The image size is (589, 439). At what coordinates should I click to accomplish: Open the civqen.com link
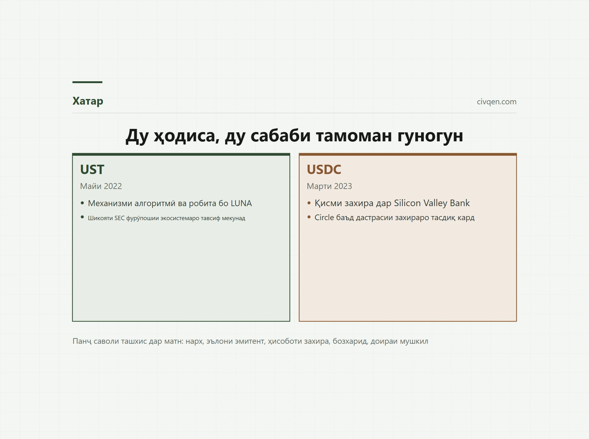(x=496, y=102)
